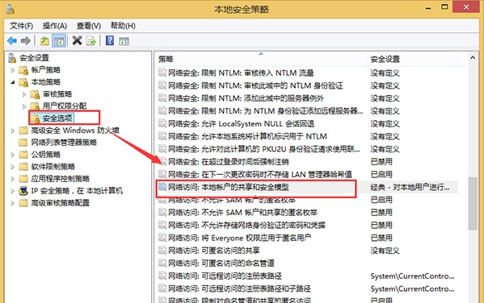The width and height of the screenshot is (484, 303).
Task: Click the policy icon beside 网络访问: 本地帐户的共享和安全模型
Action: pyautogui.click(x=162, y=187)
